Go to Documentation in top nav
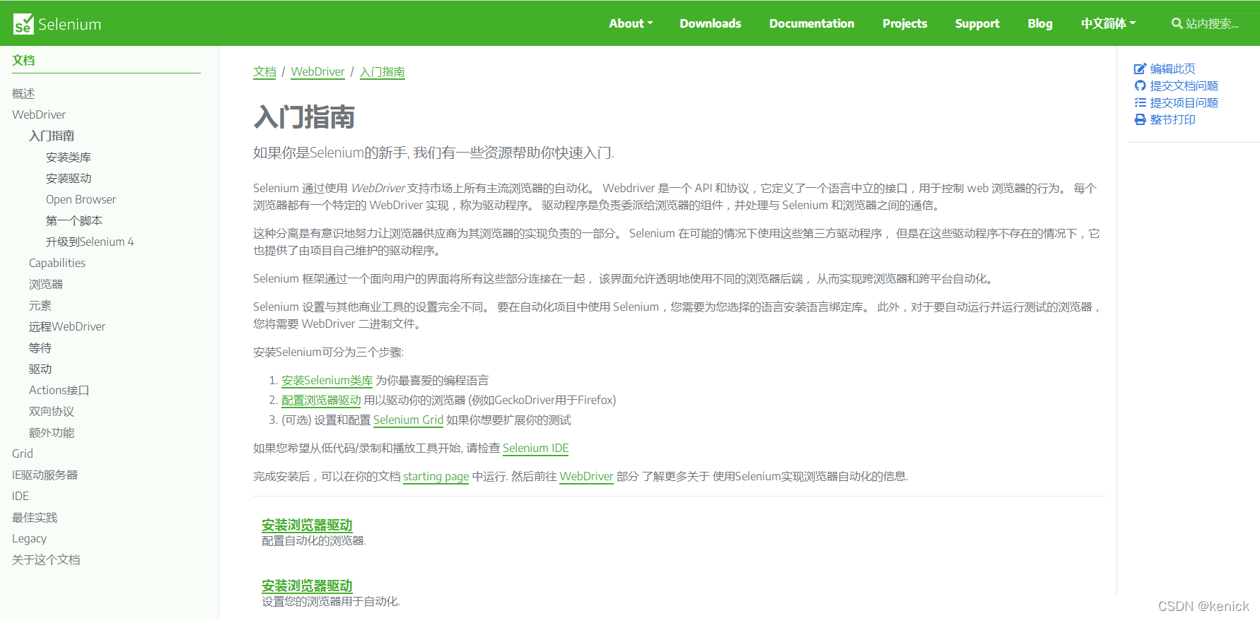Viewport: 1260px width, 618px height. click(x=812, y=23)
